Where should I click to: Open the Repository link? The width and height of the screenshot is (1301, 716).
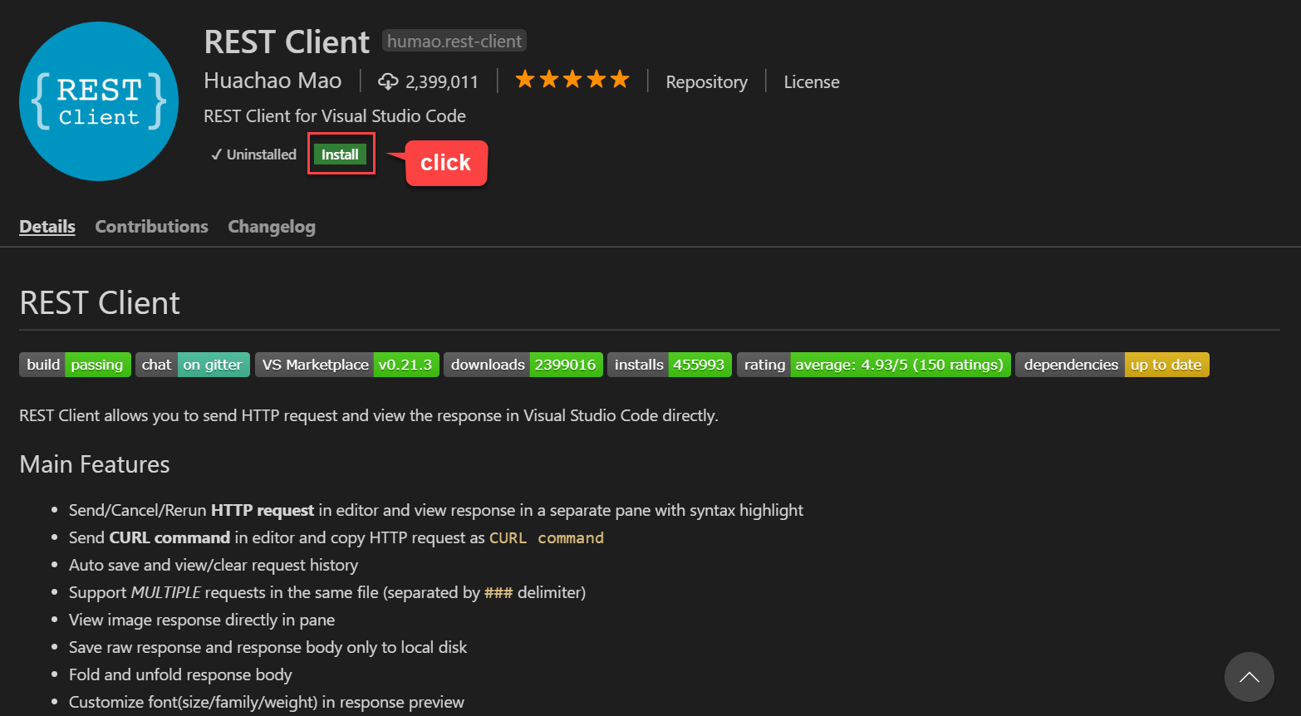coord(706,81)
